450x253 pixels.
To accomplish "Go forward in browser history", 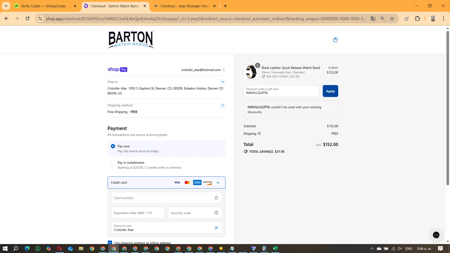I will [x=17, y=19].
